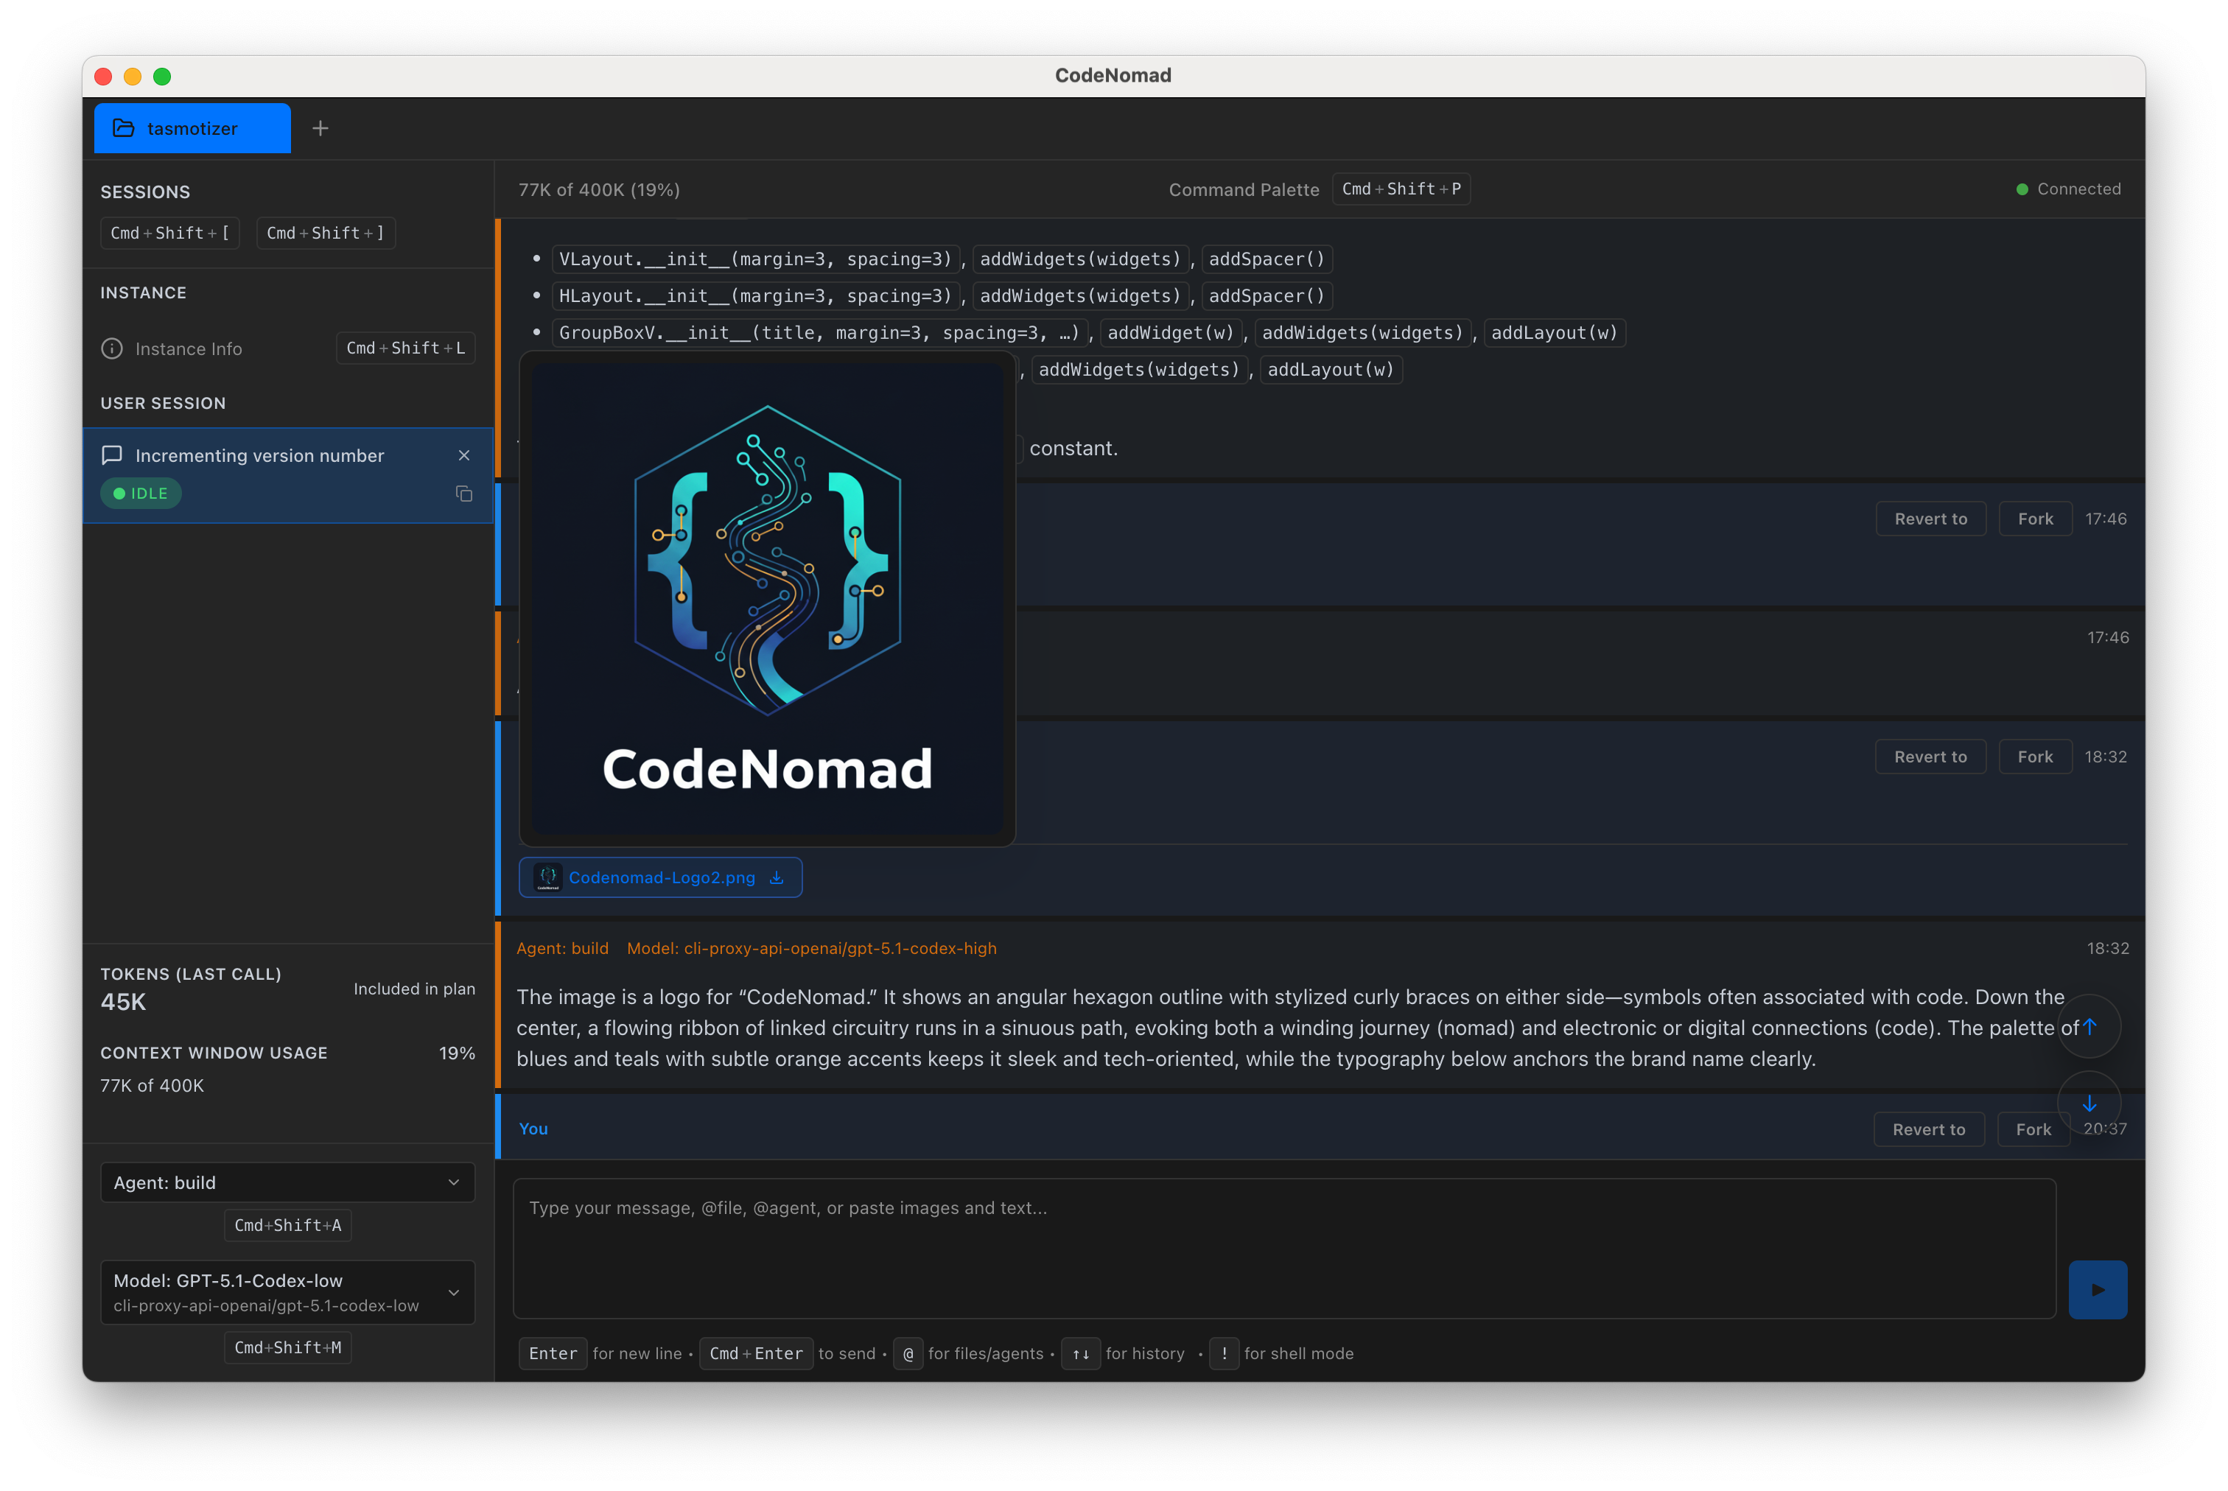Click Revert to button at 17:46 message
Viewport: 2228px width, 1491px height.
1930,519
